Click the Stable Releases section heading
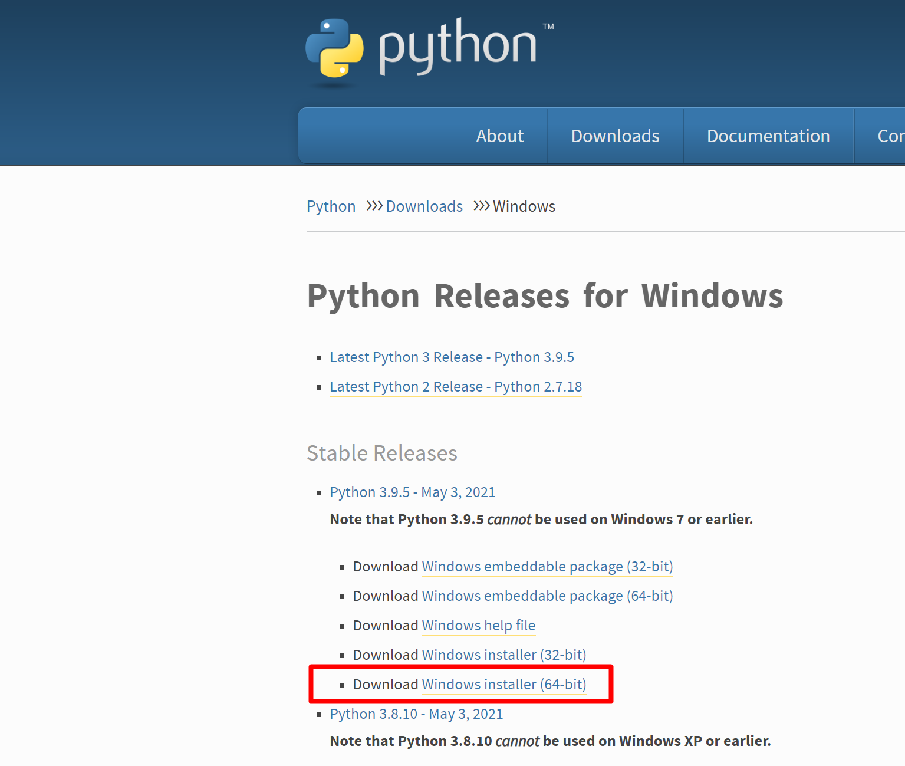905x766 pixels. pyautogui.click(x=381, y=453)
